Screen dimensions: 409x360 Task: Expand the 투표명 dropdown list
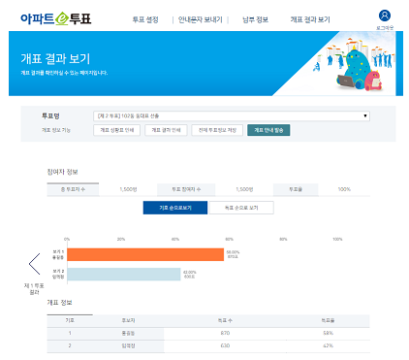click(232, 115)
